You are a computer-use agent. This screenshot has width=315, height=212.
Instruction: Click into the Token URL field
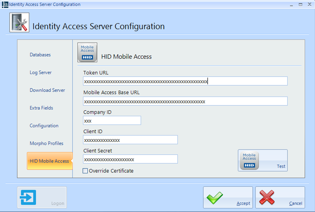pos(185,81)
